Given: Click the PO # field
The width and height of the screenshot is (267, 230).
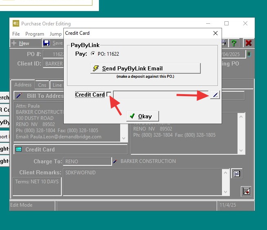Looking at the screenshot, I should click(54, 54).
